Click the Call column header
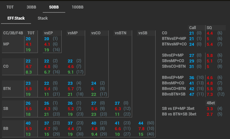 pos(192,28)
